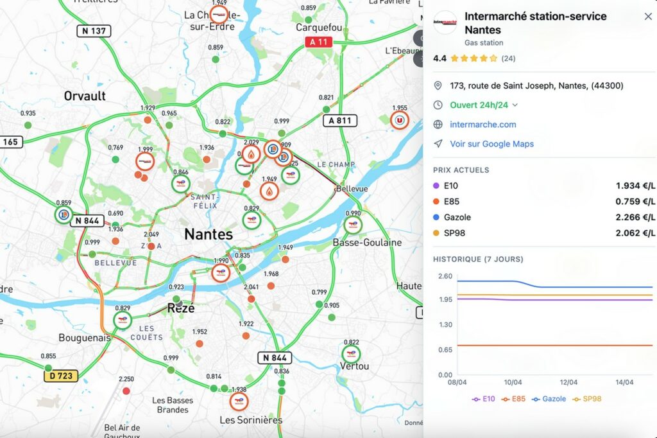Click the Voir sur Google Maps link
Screen dimensions: 657x438
point(491,144)
